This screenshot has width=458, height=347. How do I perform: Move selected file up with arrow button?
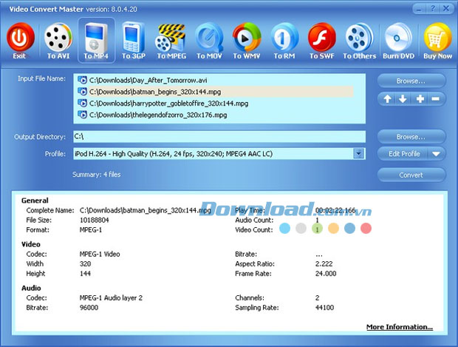pos(386,99)
